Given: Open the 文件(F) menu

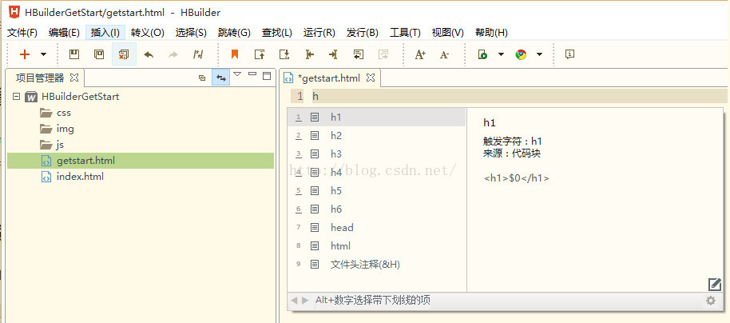Looking at the screenshot, I should click(22, 33).
